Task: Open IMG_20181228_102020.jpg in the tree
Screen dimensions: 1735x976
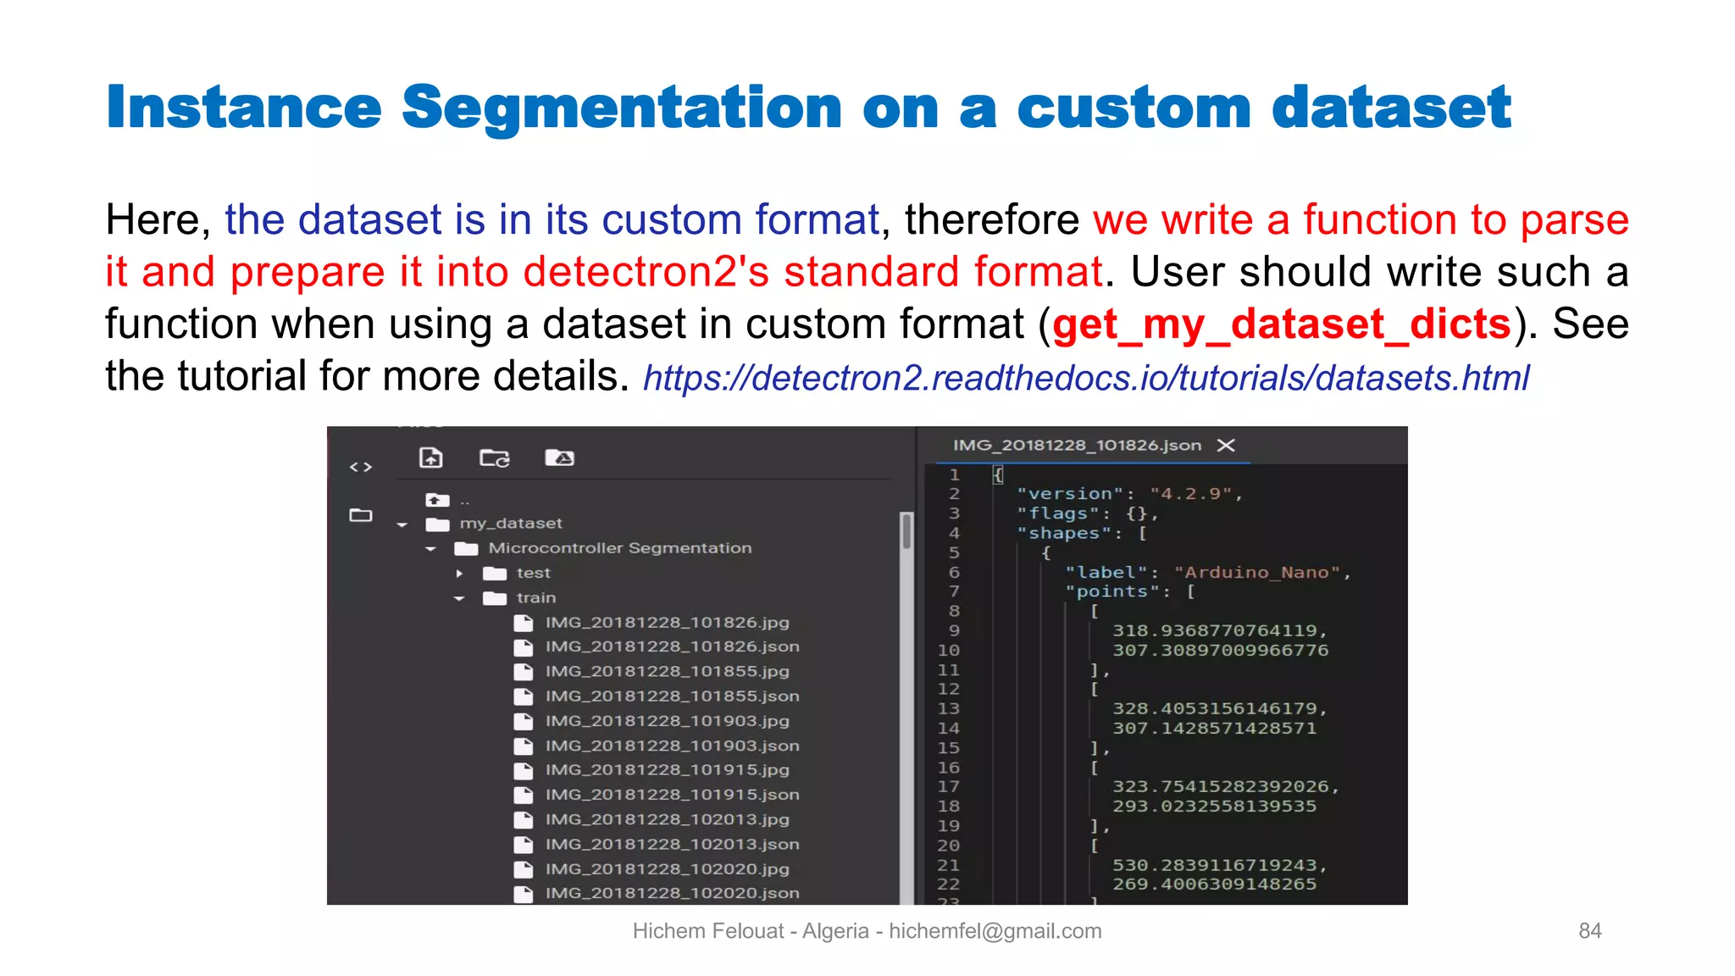Action: click(x=667, y=869)
